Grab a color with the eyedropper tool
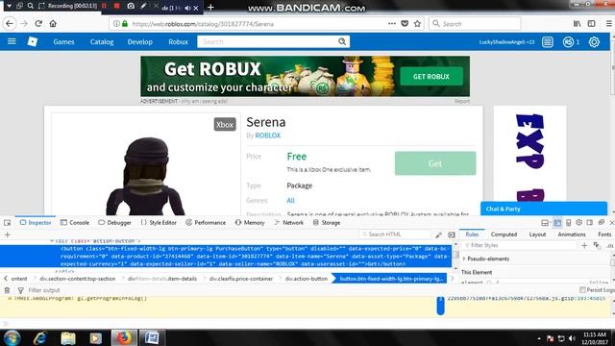This screenshot has height=346, width=615. [438, 235]
